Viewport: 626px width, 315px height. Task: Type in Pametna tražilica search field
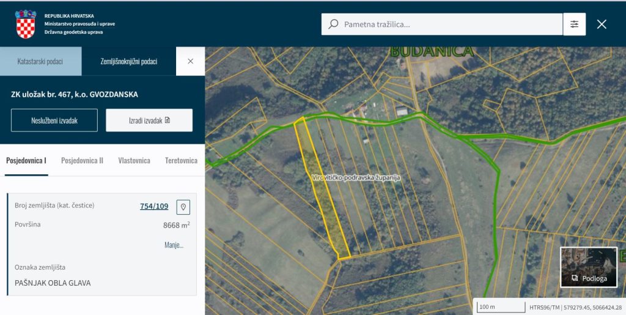click(x=449, y=24)
